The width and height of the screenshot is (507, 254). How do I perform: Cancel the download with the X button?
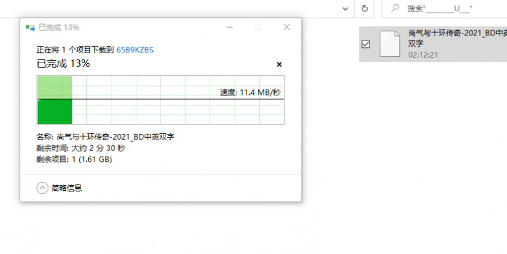click(x=279, y=64)
